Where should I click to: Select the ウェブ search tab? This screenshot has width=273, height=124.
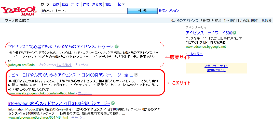tap(45, 4)
